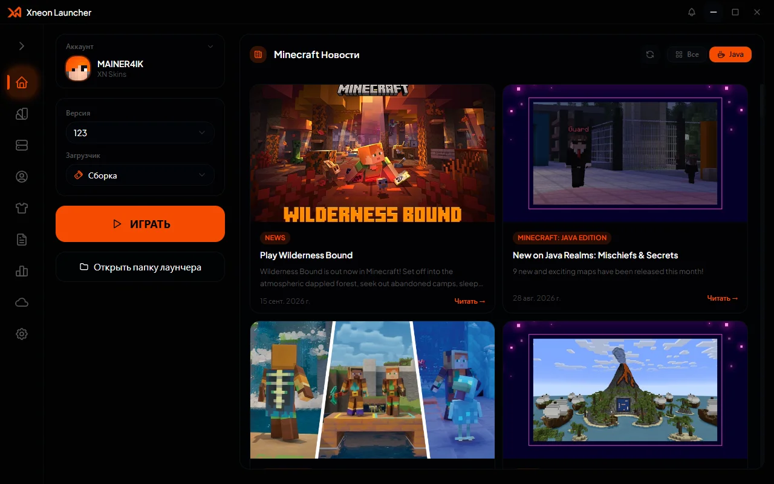Click the NEWS tag label
This screenshot has width=774, height=484.
pos(275,238)
